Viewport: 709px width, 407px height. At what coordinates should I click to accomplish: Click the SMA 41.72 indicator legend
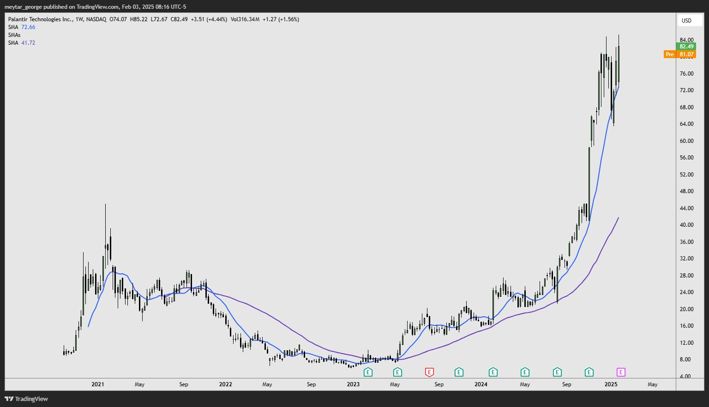pyautogui.click(x=22, y=43)
